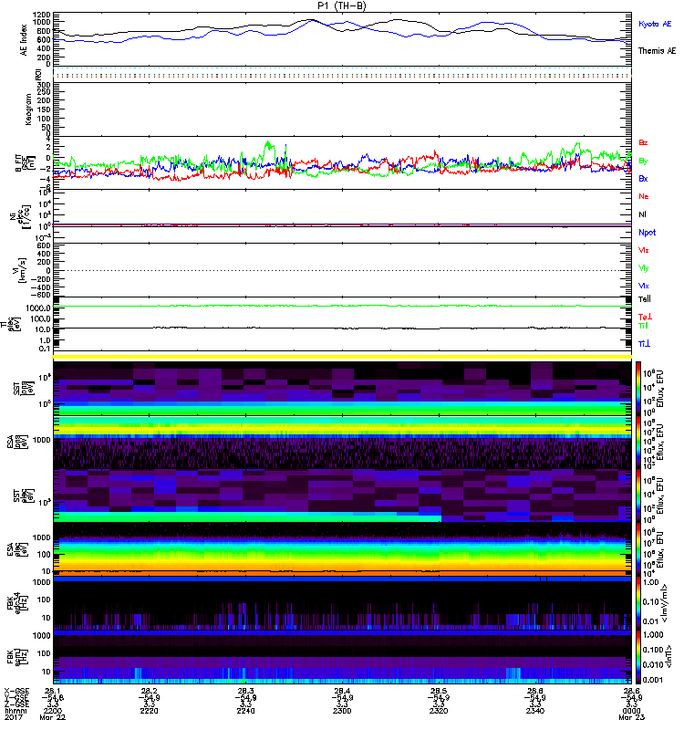Screen dimensions: 684x730
Task: Click the B_FIT GSE [nT] axis label
Action: coord(26,163)
